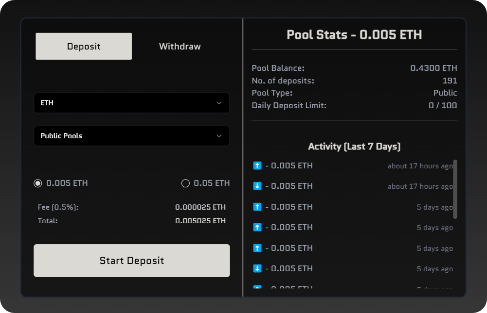Viewport: 487px width, 313px height.
Task: Expand the ETH currency dropdown
Action: coord(131,103)
